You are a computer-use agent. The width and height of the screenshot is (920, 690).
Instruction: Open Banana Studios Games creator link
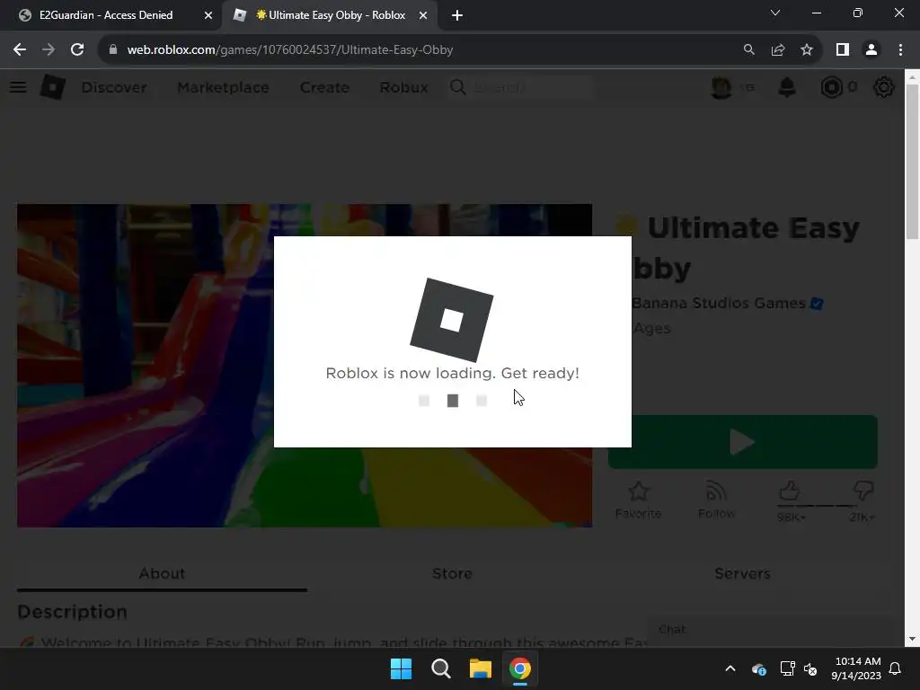coord(718,304)
